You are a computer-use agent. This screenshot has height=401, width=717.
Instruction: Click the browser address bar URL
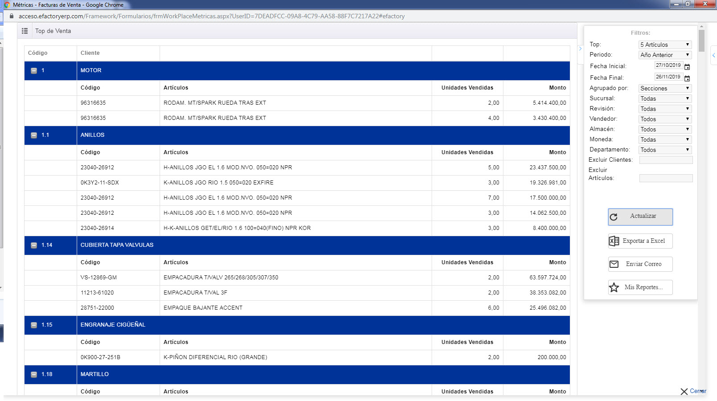[212, 16]
